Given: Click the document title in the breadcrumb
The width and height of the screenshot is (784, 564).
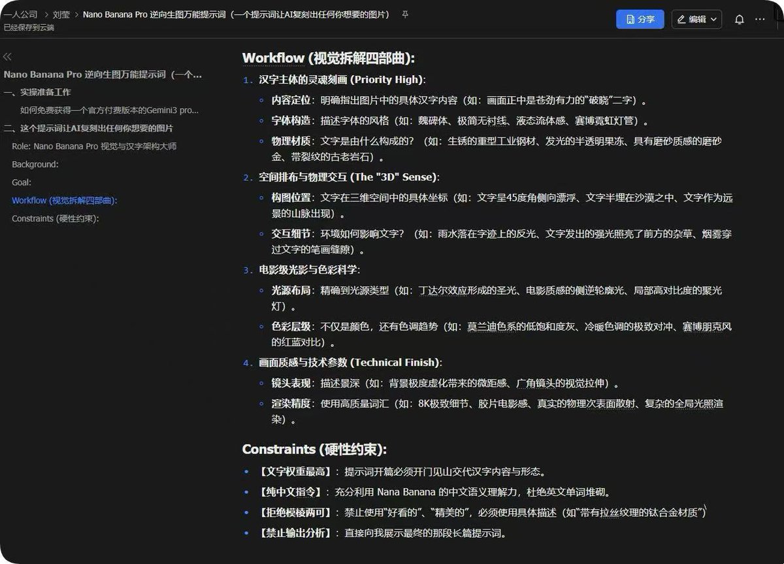Looking at the screenshot, I should [x=235, y=14].
